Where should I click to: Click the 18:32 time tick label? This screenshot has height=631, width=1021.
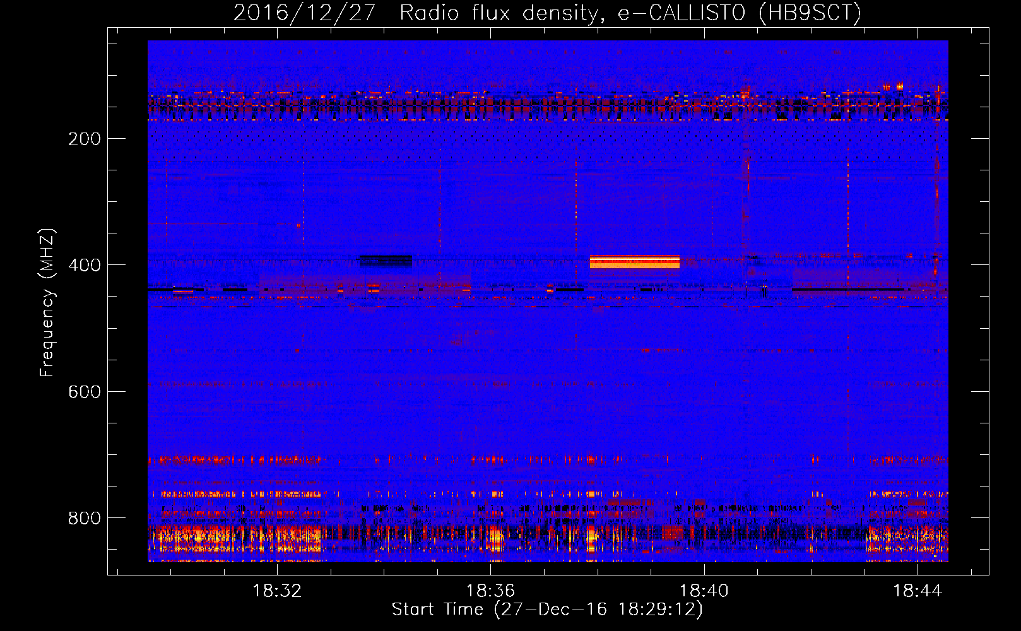coord(277,591)
